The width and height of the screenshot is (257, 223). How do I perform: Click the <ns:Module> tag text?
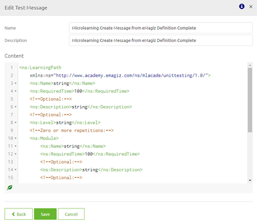click(x=44, y=138)
